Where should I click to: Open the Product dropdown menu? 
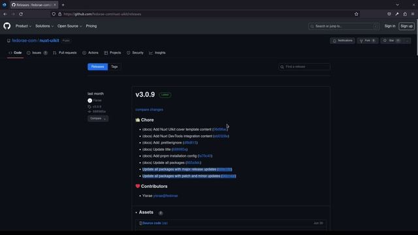[24, 26]
